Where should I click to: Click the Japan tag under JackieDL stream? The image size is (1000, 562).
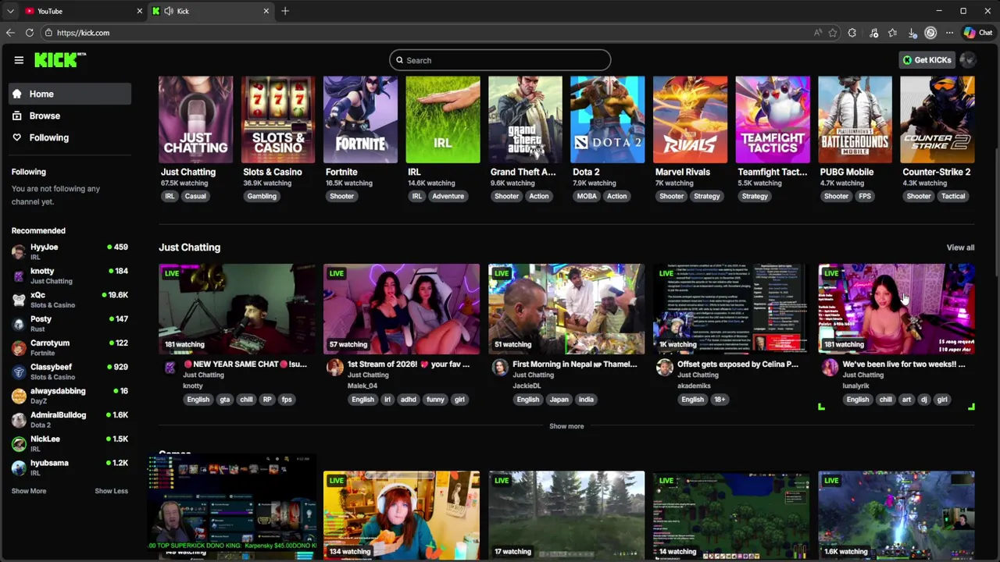point(559,399)
